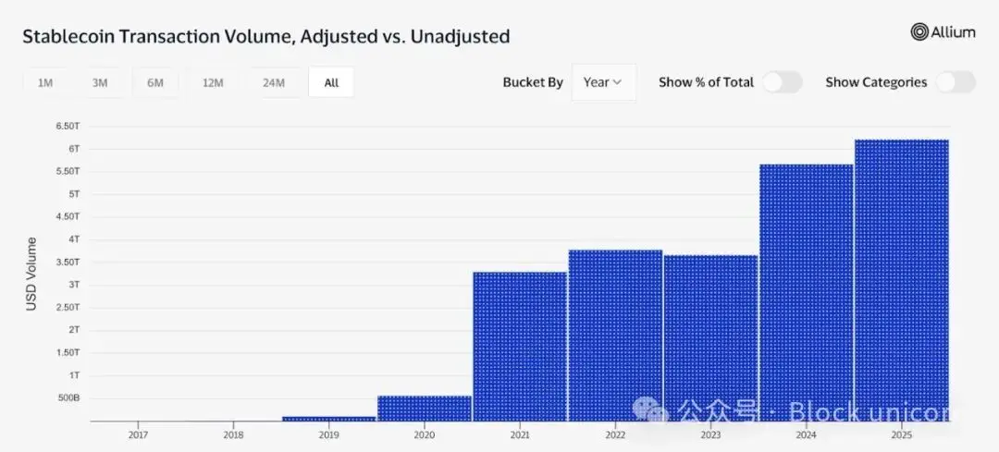
Task: Click the Allium brand name text
Action: tap(955, 31)
